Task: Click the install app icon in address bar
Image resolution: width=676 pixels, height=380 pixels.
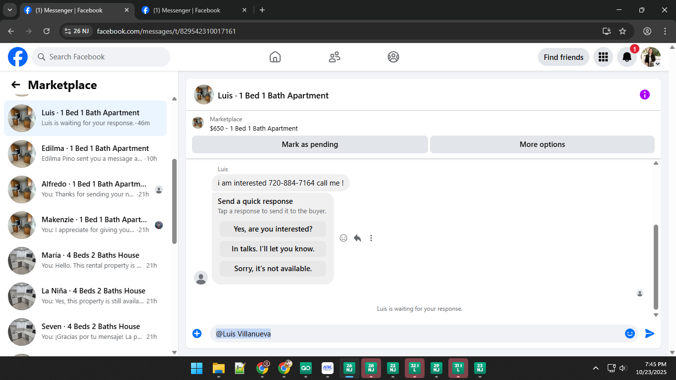Action: (x=607, y=31)
